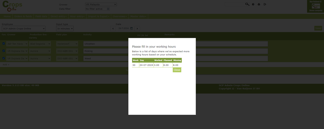Open the Master data menu
The width and height of the screenshot is (324, 129).
[139, 16]
